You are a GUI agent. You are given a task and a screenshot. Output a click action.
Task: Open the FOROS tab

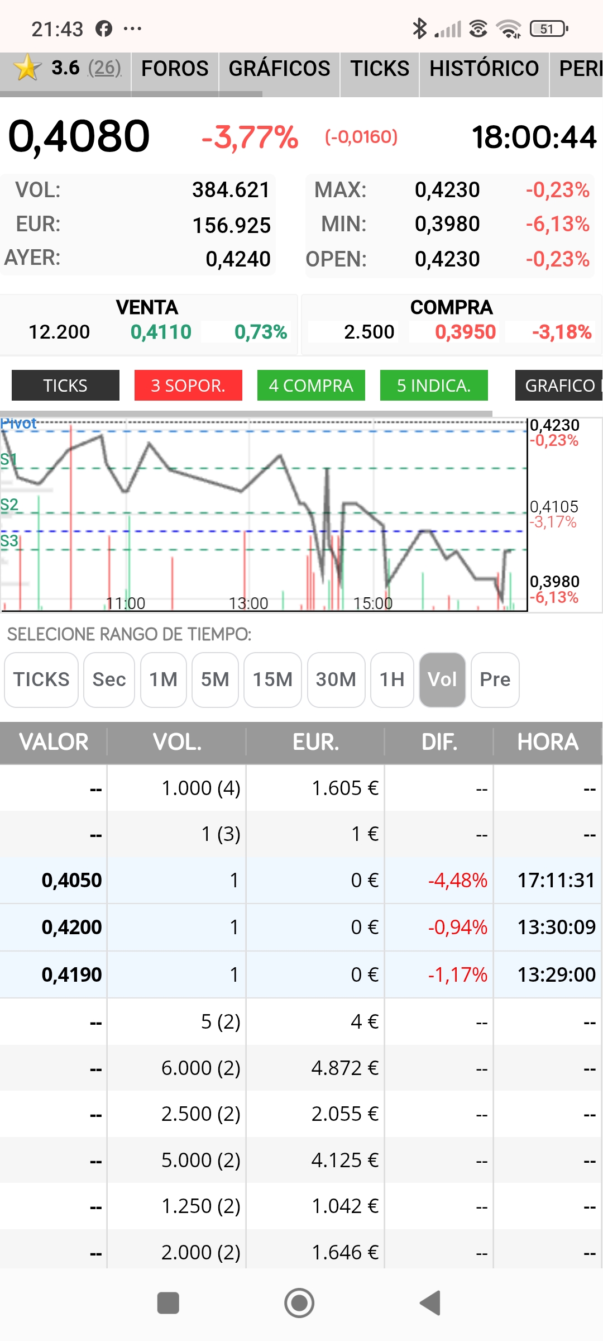click(x=175, y=68)
